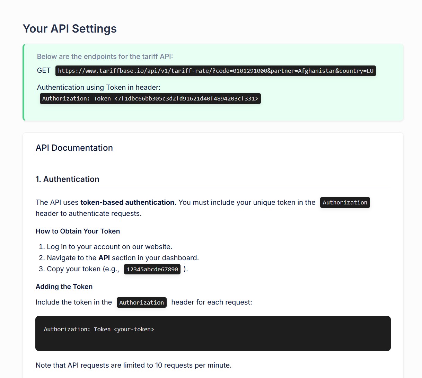Click the token-based authentication bold text
This screenshot has height=378, width=422.
[128, 202]
